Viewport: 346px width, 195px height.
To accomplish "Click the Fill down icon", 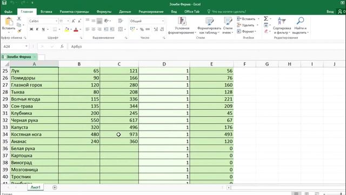I will [x=266, y=25].
